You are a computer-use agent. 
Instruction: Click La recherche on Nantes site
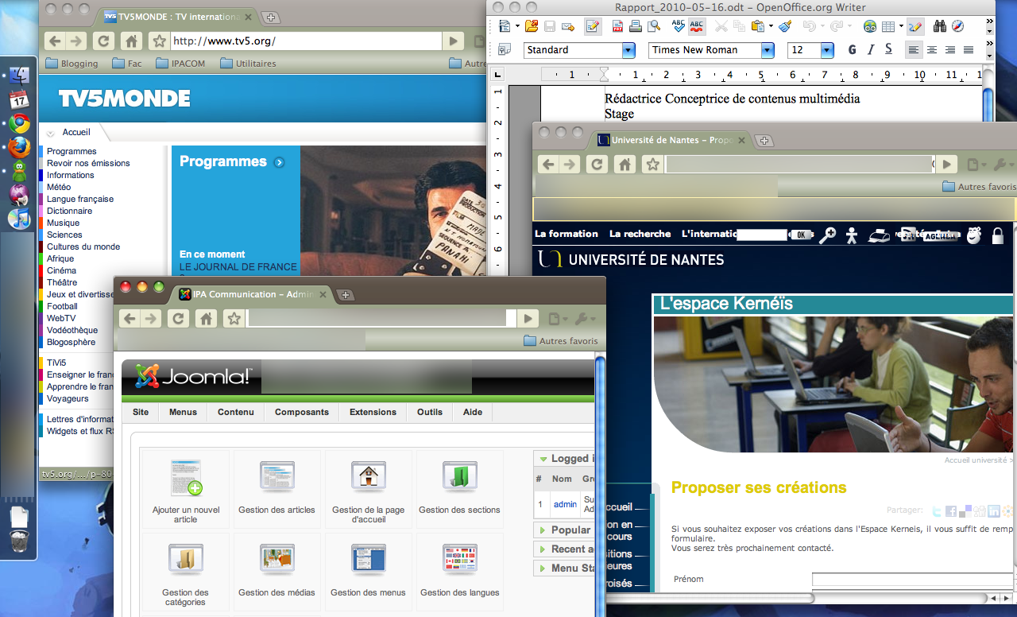(x=640, y=234)
